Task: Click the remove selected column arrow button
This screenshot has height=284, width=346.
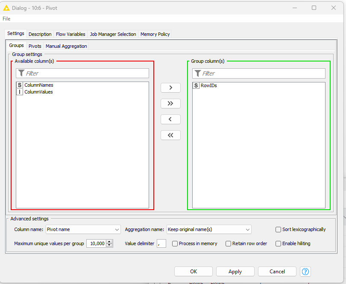Action: click(170, 119)
